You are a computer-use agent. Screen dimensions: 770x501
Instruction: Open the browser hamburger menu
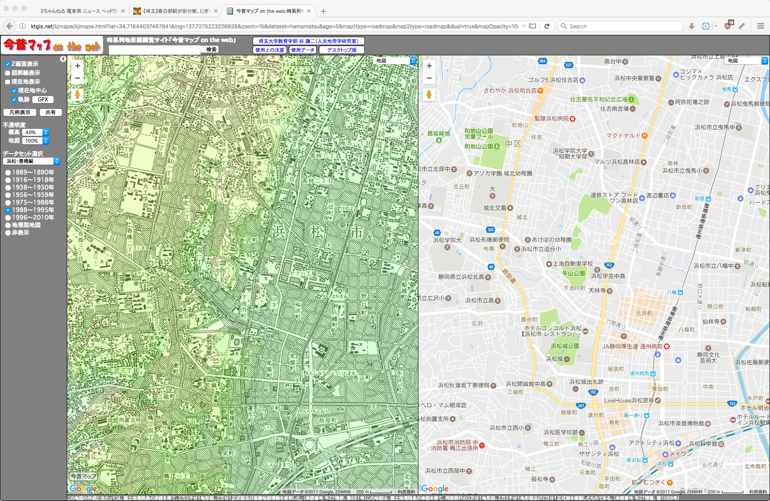tap(761, 26)
